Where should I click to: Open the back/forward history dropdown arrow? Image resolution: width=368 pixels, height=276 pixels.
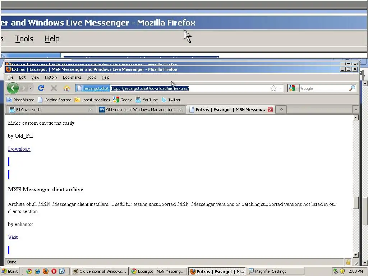click(x=31, y=88)
